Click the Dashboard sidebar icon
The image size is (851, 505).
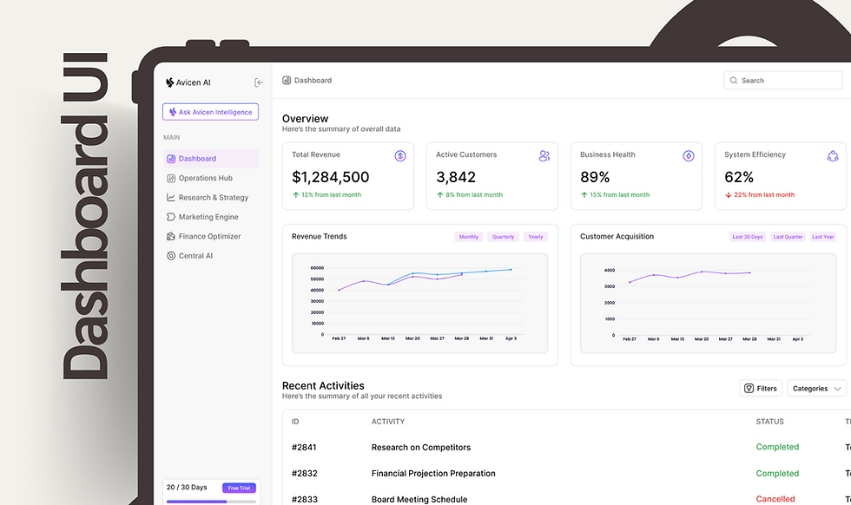pyautogui.click(x=171, y=159)
